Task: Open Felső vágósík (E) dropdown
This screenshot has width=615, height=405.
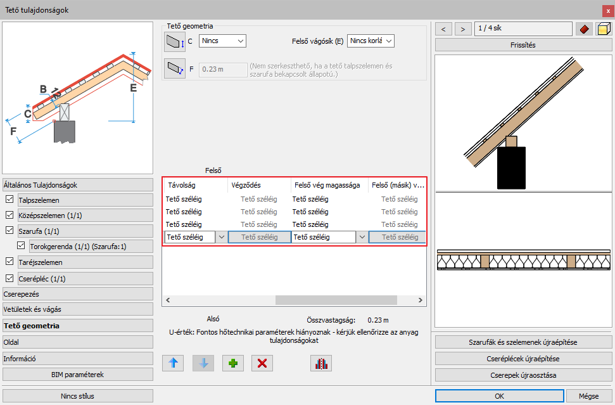Action: click(x=371, y=41)
